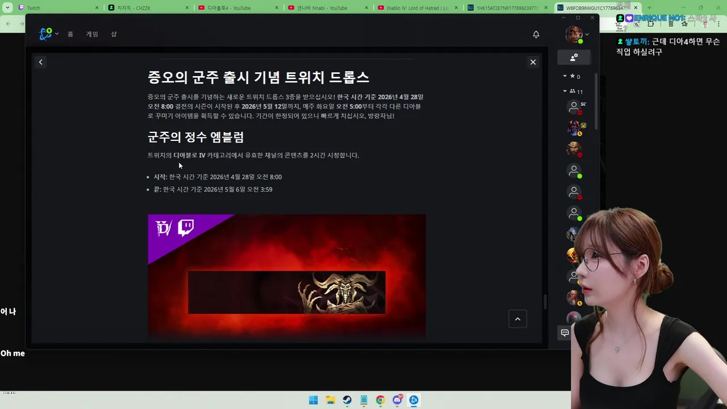This screenshot has width=727, height=409.
Task: Click the 군주의 정수 엠블럼 heading
Action: tap(196, 137)
